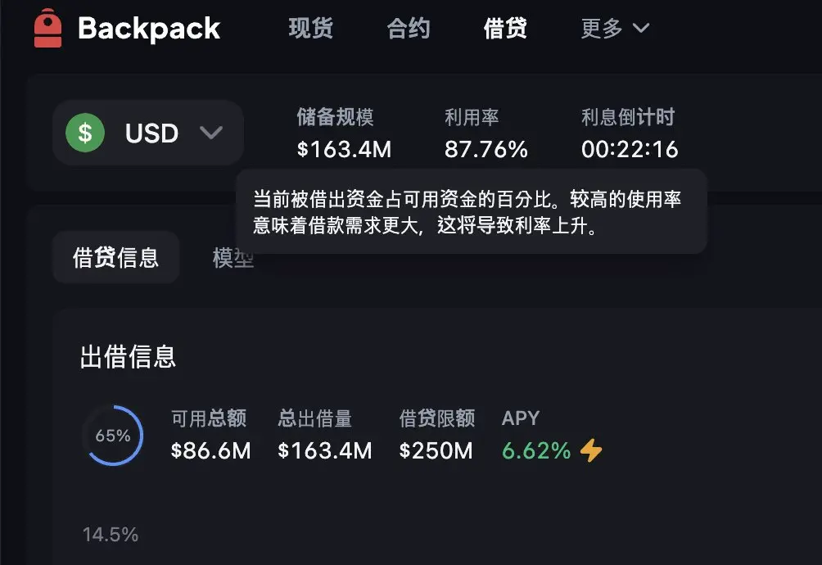
Task: Expand the 更多 more dropdown
Action: [615, 28]
